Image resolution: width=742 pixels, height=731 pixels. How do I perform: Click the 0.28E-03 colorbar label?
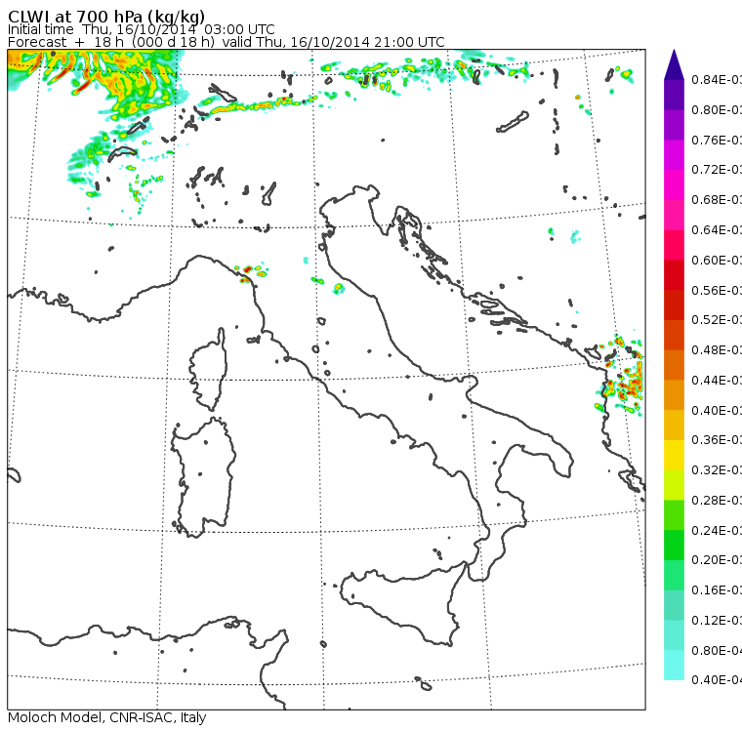[x=717, y=500]
